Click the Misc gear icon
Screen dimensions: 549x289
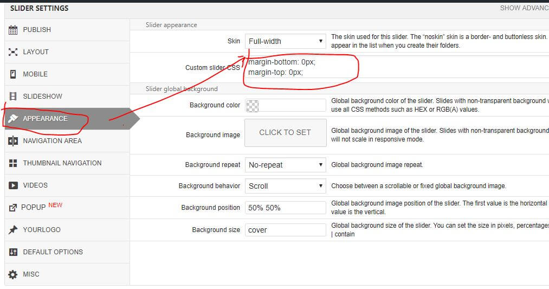14,274
